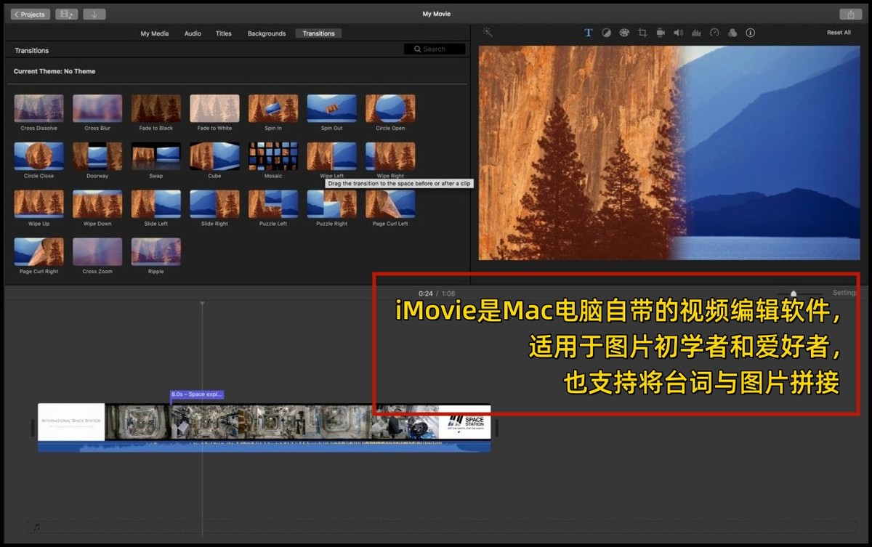Open the clip filter overlapping circles icon

coord(732,33)
